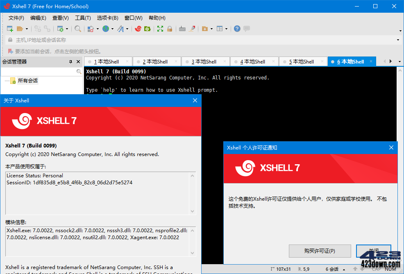This screenshot has height=274, width=404.
Task: Open Xshell help with the question mark icon
Action: (x=237, y=29)
